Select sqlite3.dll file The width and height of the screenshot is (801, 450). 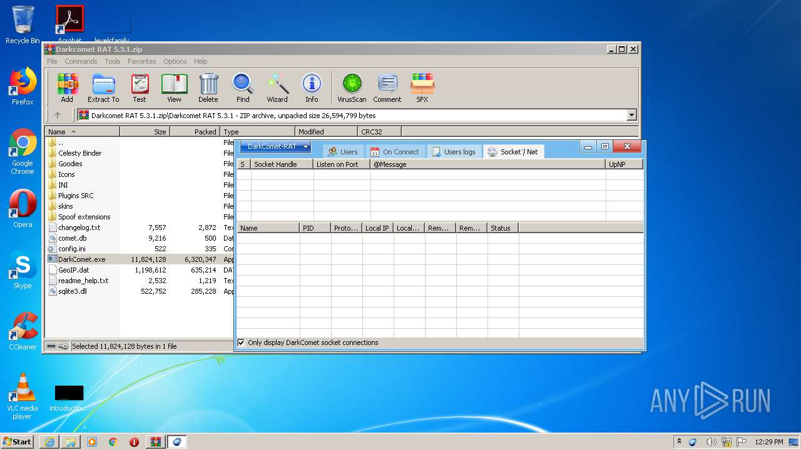[73, 291]
